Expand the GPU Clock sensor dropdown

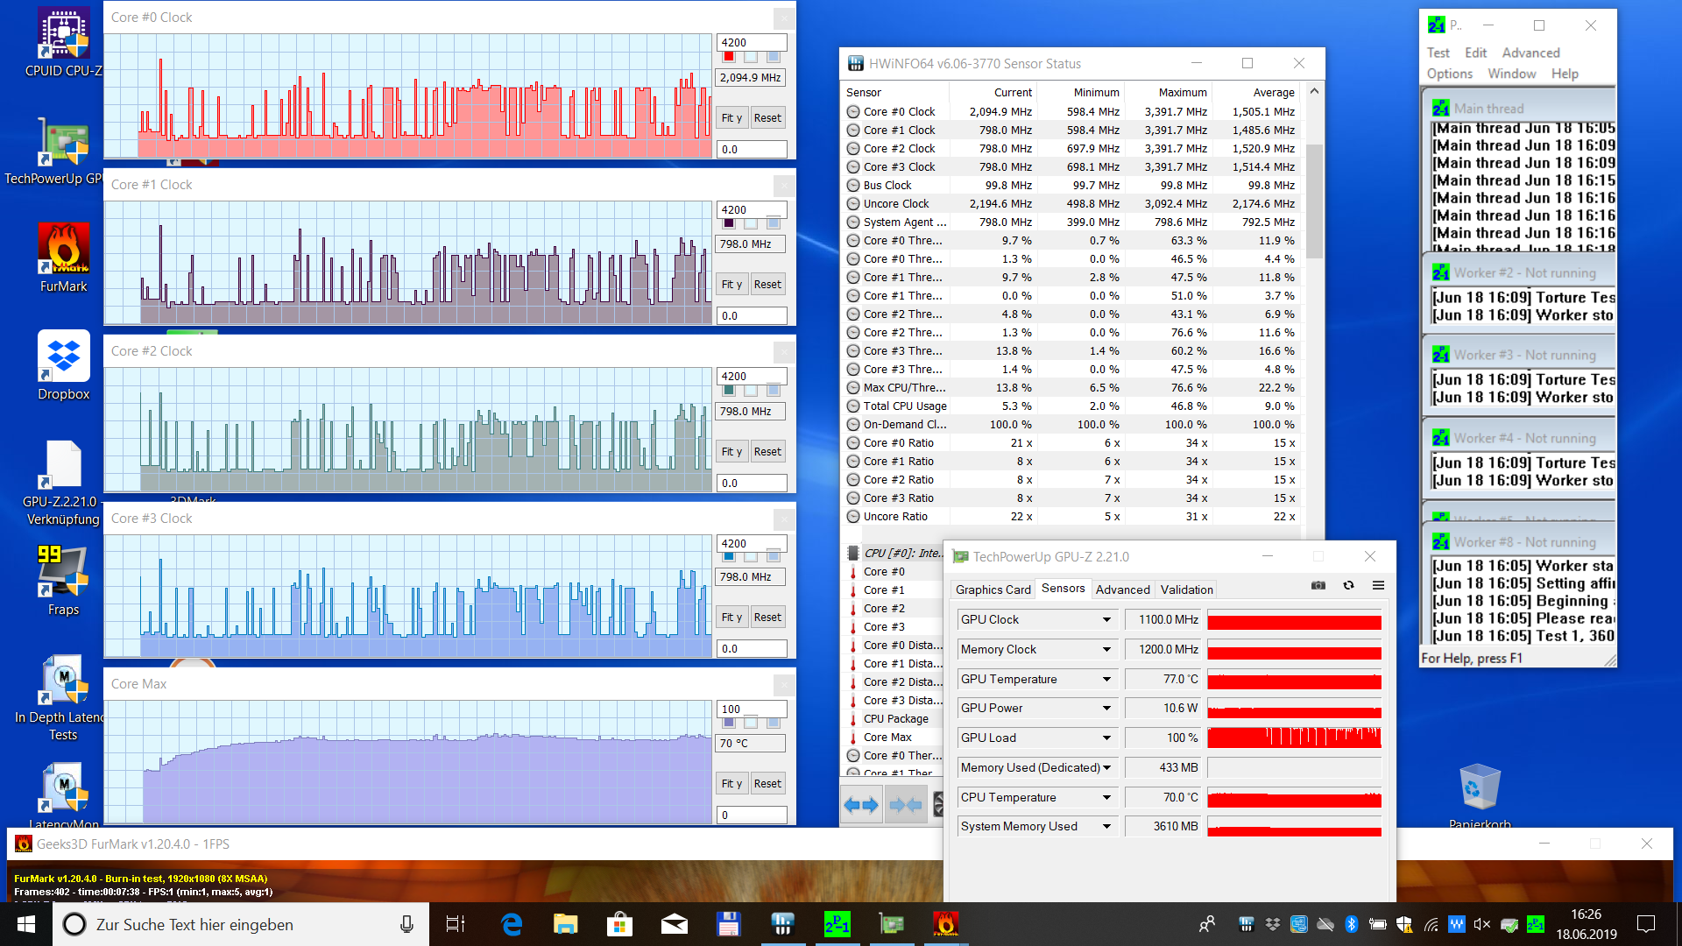tap(1106, 620)
